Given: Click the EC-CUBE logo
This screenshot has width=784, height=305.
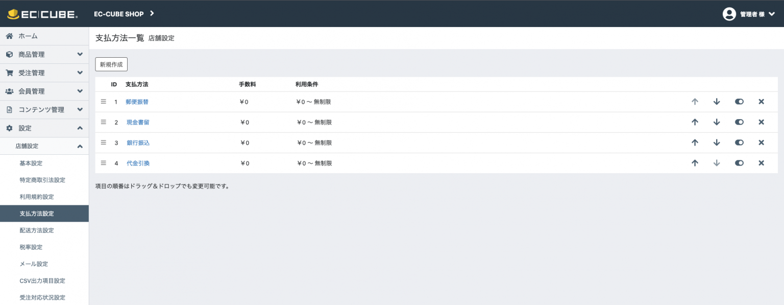Looking at the screenshot, I should [x=42, y=14].
